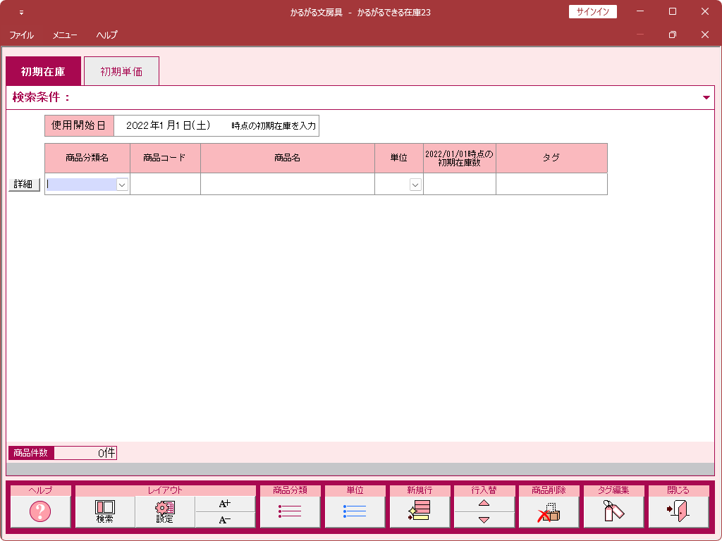Screen dimensions: 722x541
Task: Click the 初期在庫数 input cell
Action: pyautogui.click(x=460, y=184)
